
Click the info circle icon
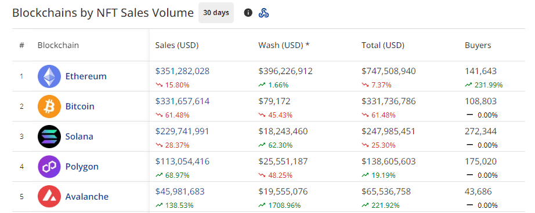[x=248, y=13]
